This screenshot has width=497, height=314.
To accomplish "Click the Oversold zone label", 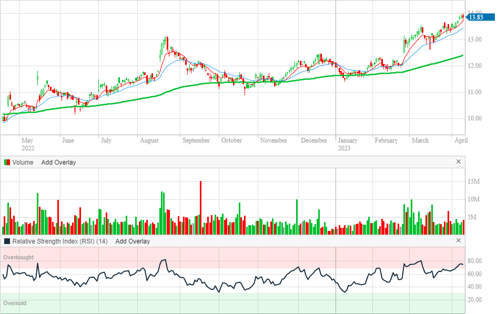I will coord(15,303).
